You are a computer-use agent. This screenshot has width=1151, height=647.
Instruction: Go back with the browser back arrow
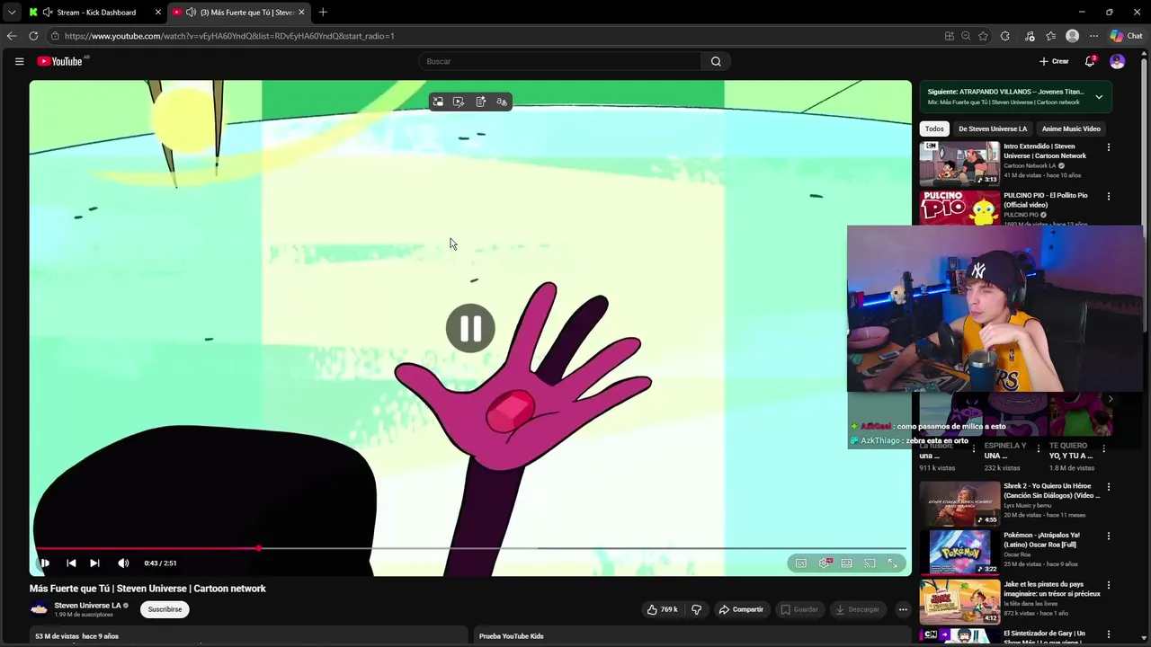pyautogui.click(x=12, y=36)
